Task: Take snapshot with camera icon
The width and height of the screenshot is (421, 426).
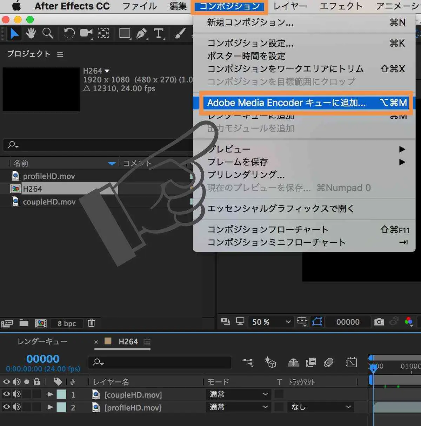Action: coord(379,322)
